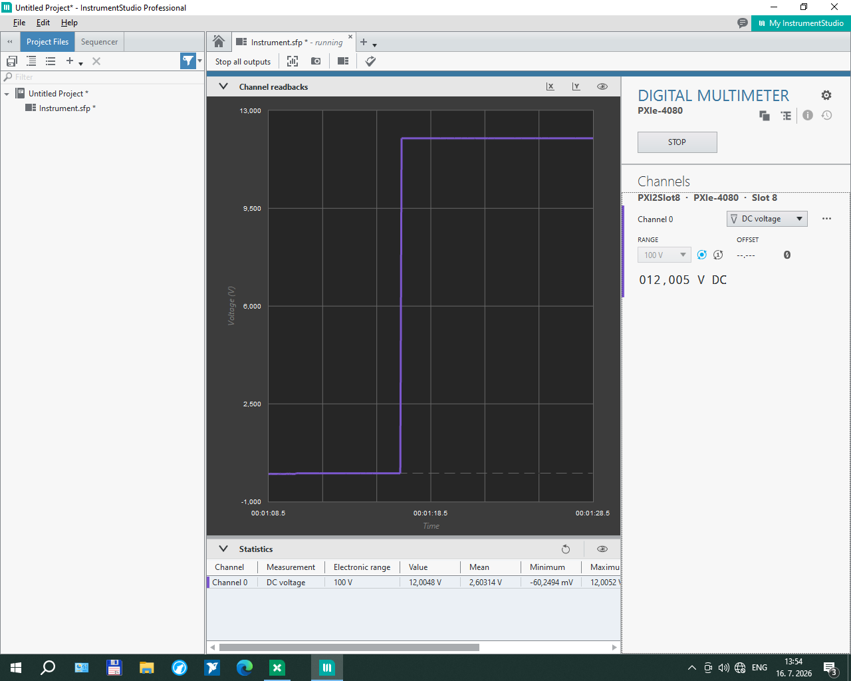Autoscale the X axis of the graph

coord(550,86)
